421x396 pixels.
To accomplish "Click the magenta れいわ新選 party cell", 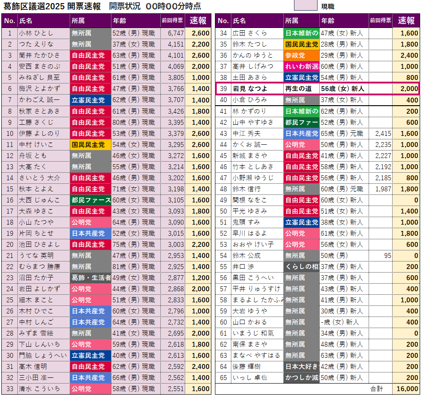I will point(301,67).
